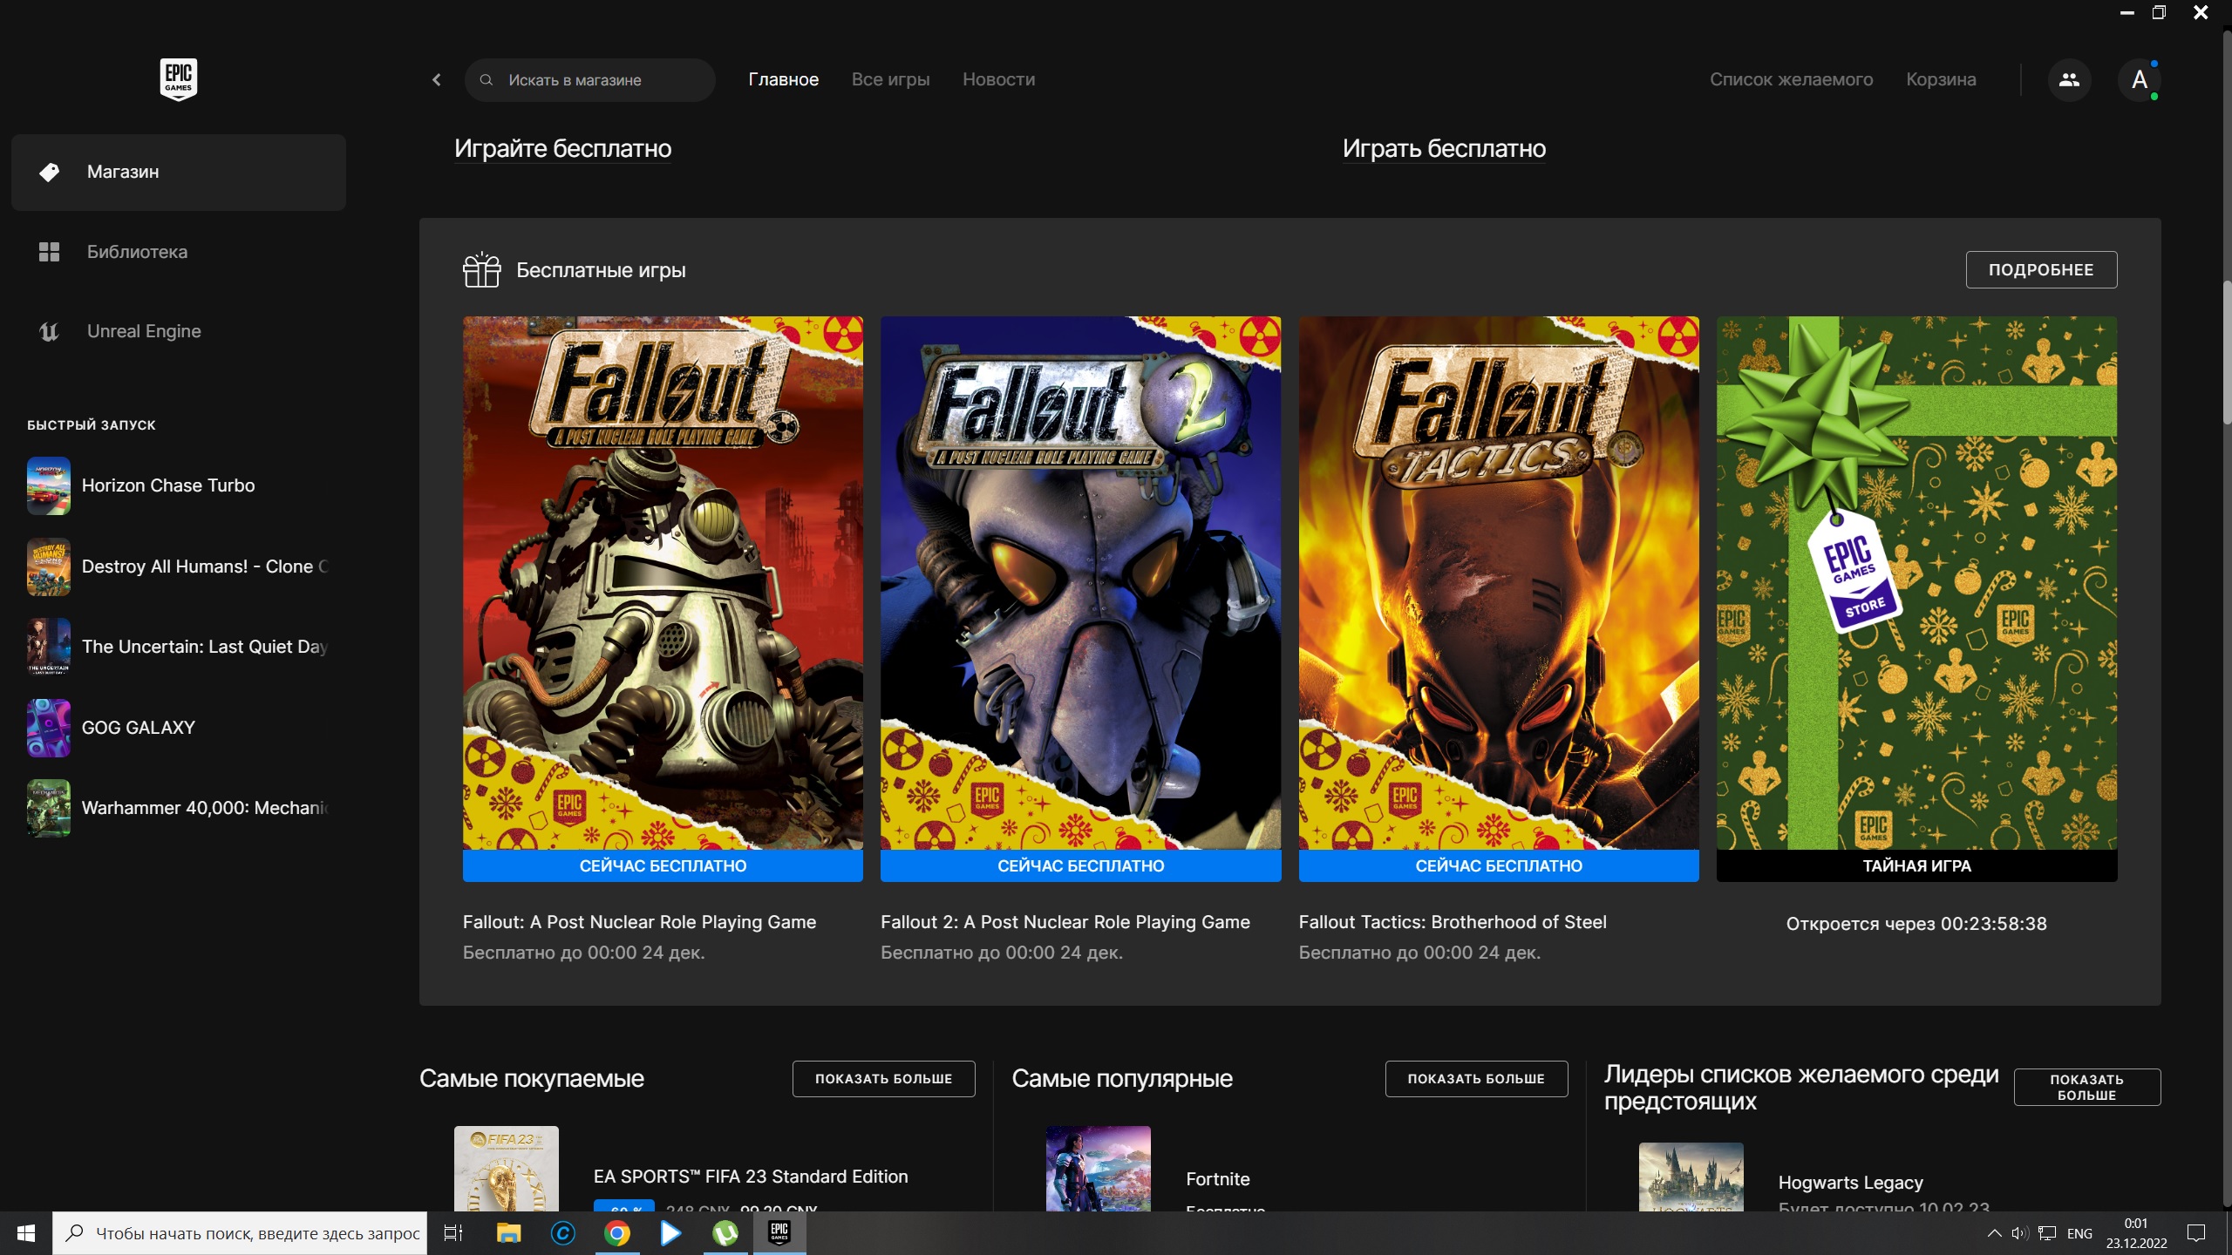Click the Epic Games logo in sidebar
Screen dimensions: 2232x1255
click(178, 79)
